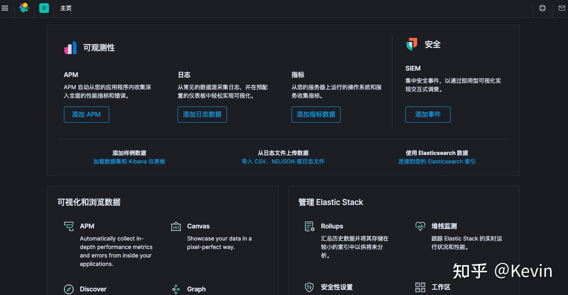
Task: Open the Kibana help menu via lifesaver icon
Action: coord(542,8)
